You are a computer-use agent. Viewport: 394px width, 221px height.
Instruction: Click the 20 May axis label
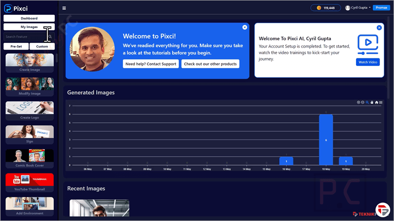(365, 169)
